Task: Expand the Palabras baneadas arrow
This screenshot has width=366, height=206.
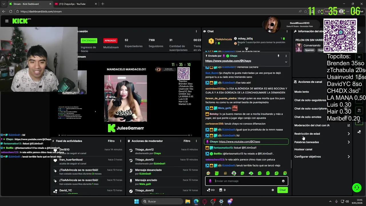Action: pos(349,142)
